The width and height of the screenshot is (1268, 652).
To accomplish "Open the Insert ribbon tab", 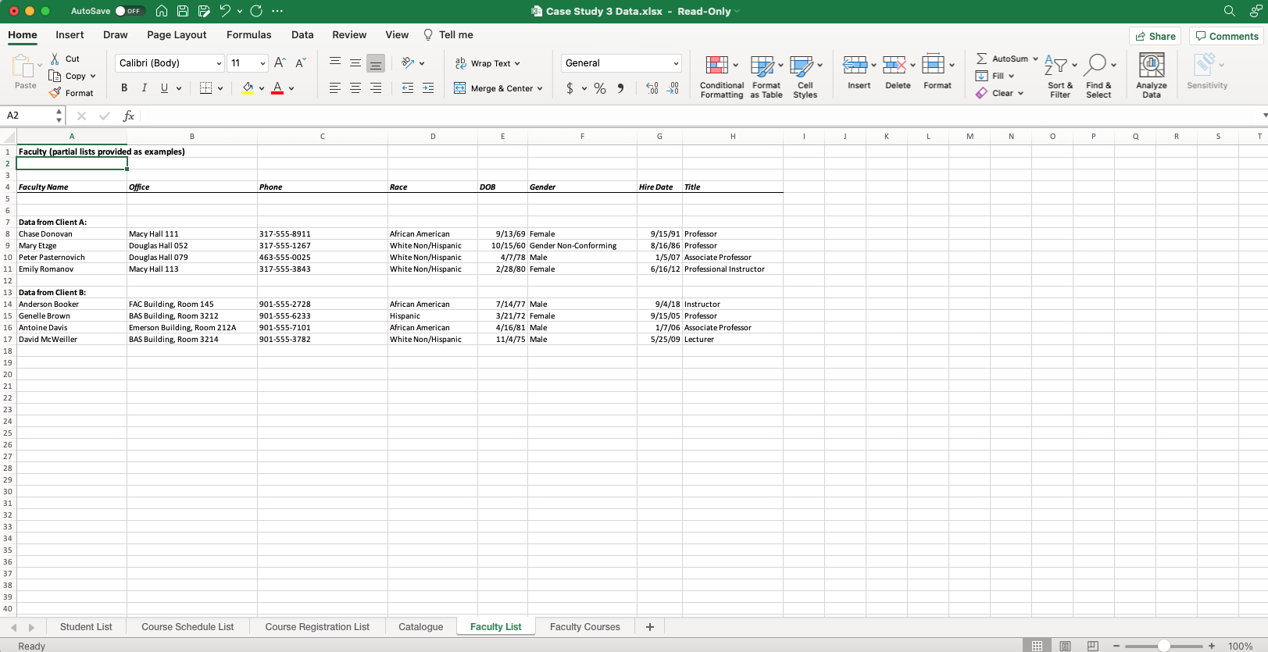I will coord(70,35).
